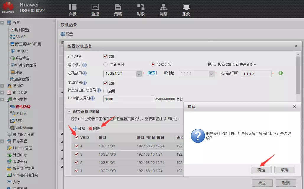Click the Hello报文周期 input field

[129, 99]
